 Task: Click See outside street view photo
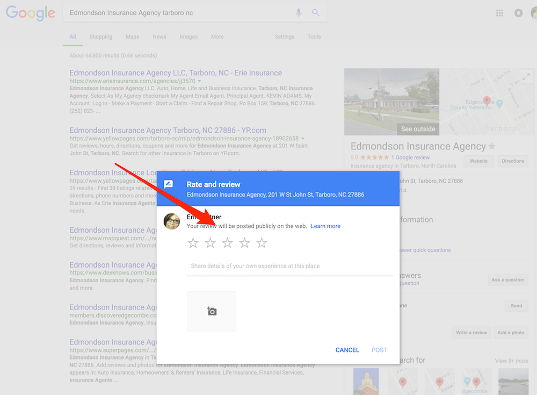[392, 102]
